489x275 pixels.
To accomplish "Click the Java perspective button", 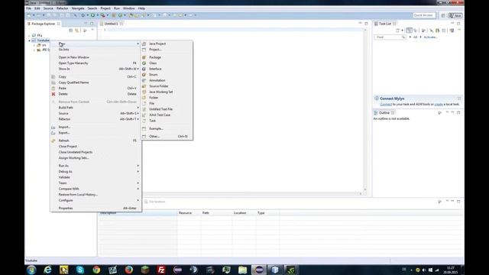I will pyautogui.click(x=455, y=15).
